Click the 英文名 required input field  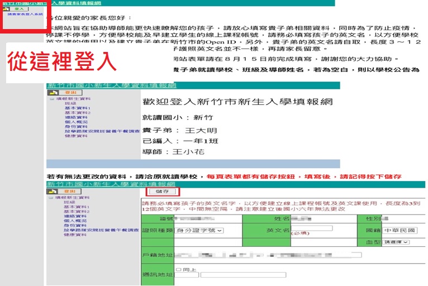click(x=312, y=228)
